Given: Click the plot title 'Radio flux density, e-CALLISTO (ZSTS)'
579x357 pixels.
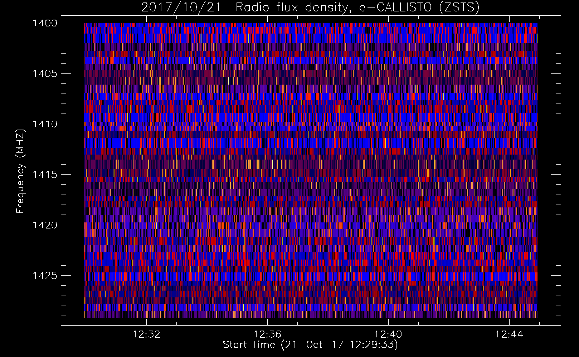Looking at the screenshot, I should [x=357, y=7].
